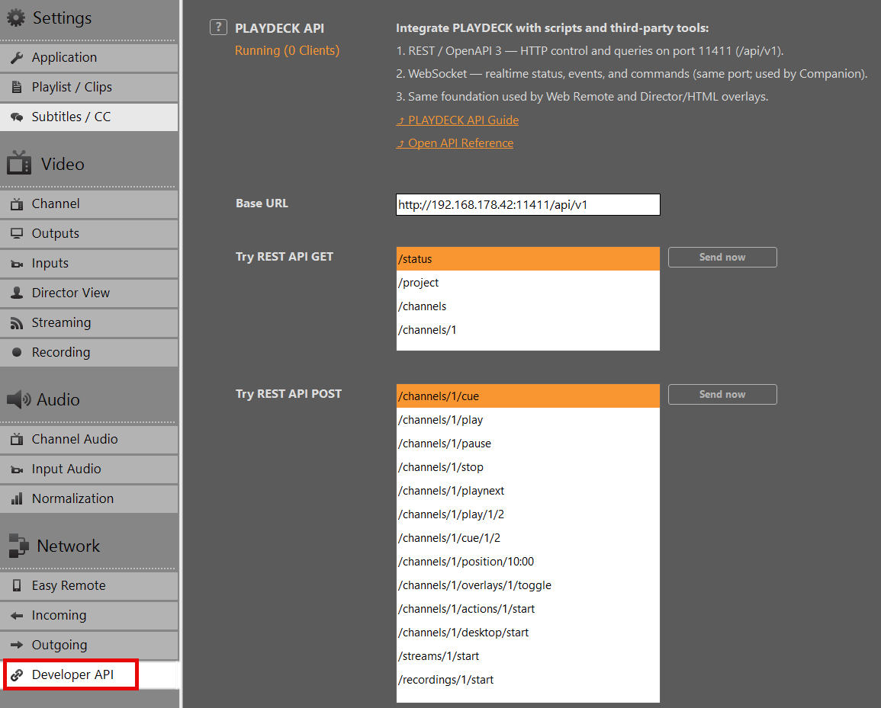Click the camera icon beside Inputs
Screen dimensions: 881x708
pos(17,264)
